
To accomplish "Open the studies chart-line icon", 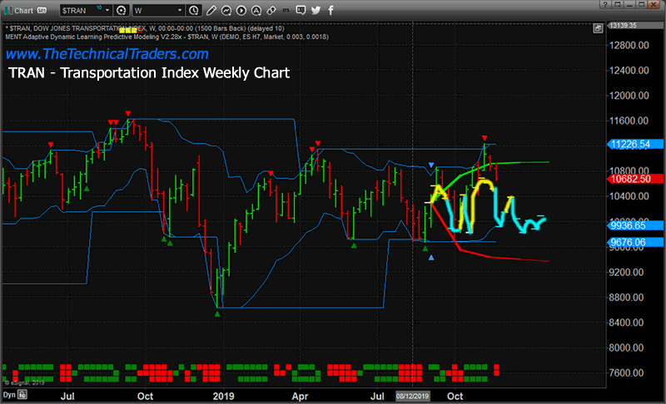I will point(226,10).
